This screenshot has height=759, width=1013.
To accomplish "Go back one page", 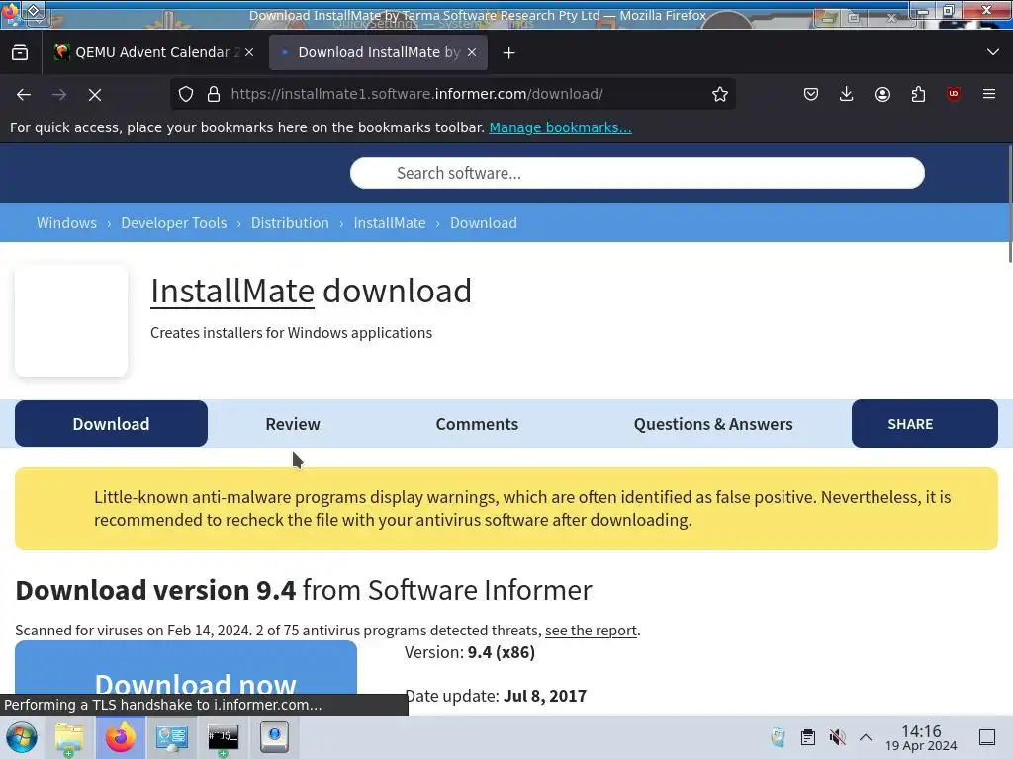I will (24, 94).
